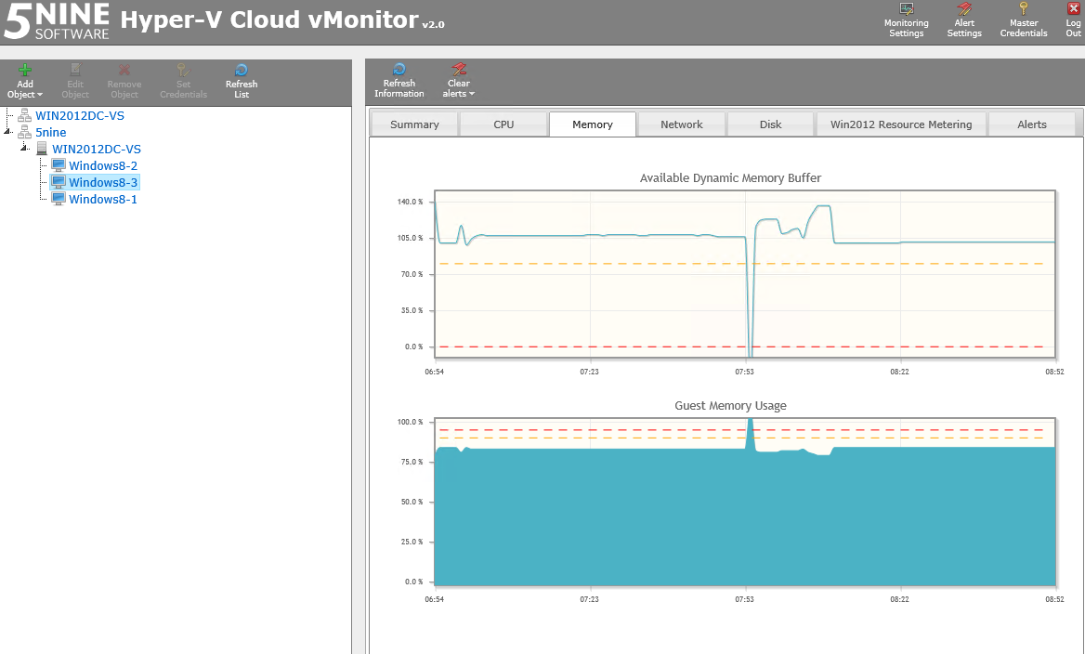
Task: Open Win2012 Resource Metering tab
Action: click(901, 124)
